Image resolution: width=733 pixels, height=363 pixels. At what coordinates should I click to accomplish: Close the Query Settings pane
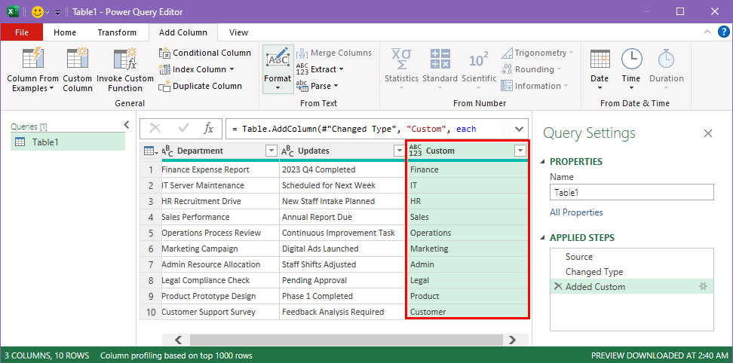coord(708,133)
